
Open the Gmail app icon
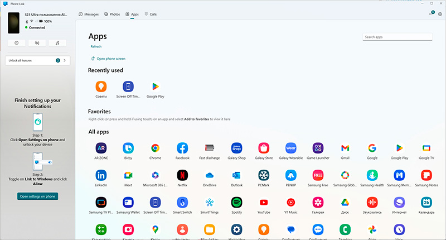[x=345, y=148]
